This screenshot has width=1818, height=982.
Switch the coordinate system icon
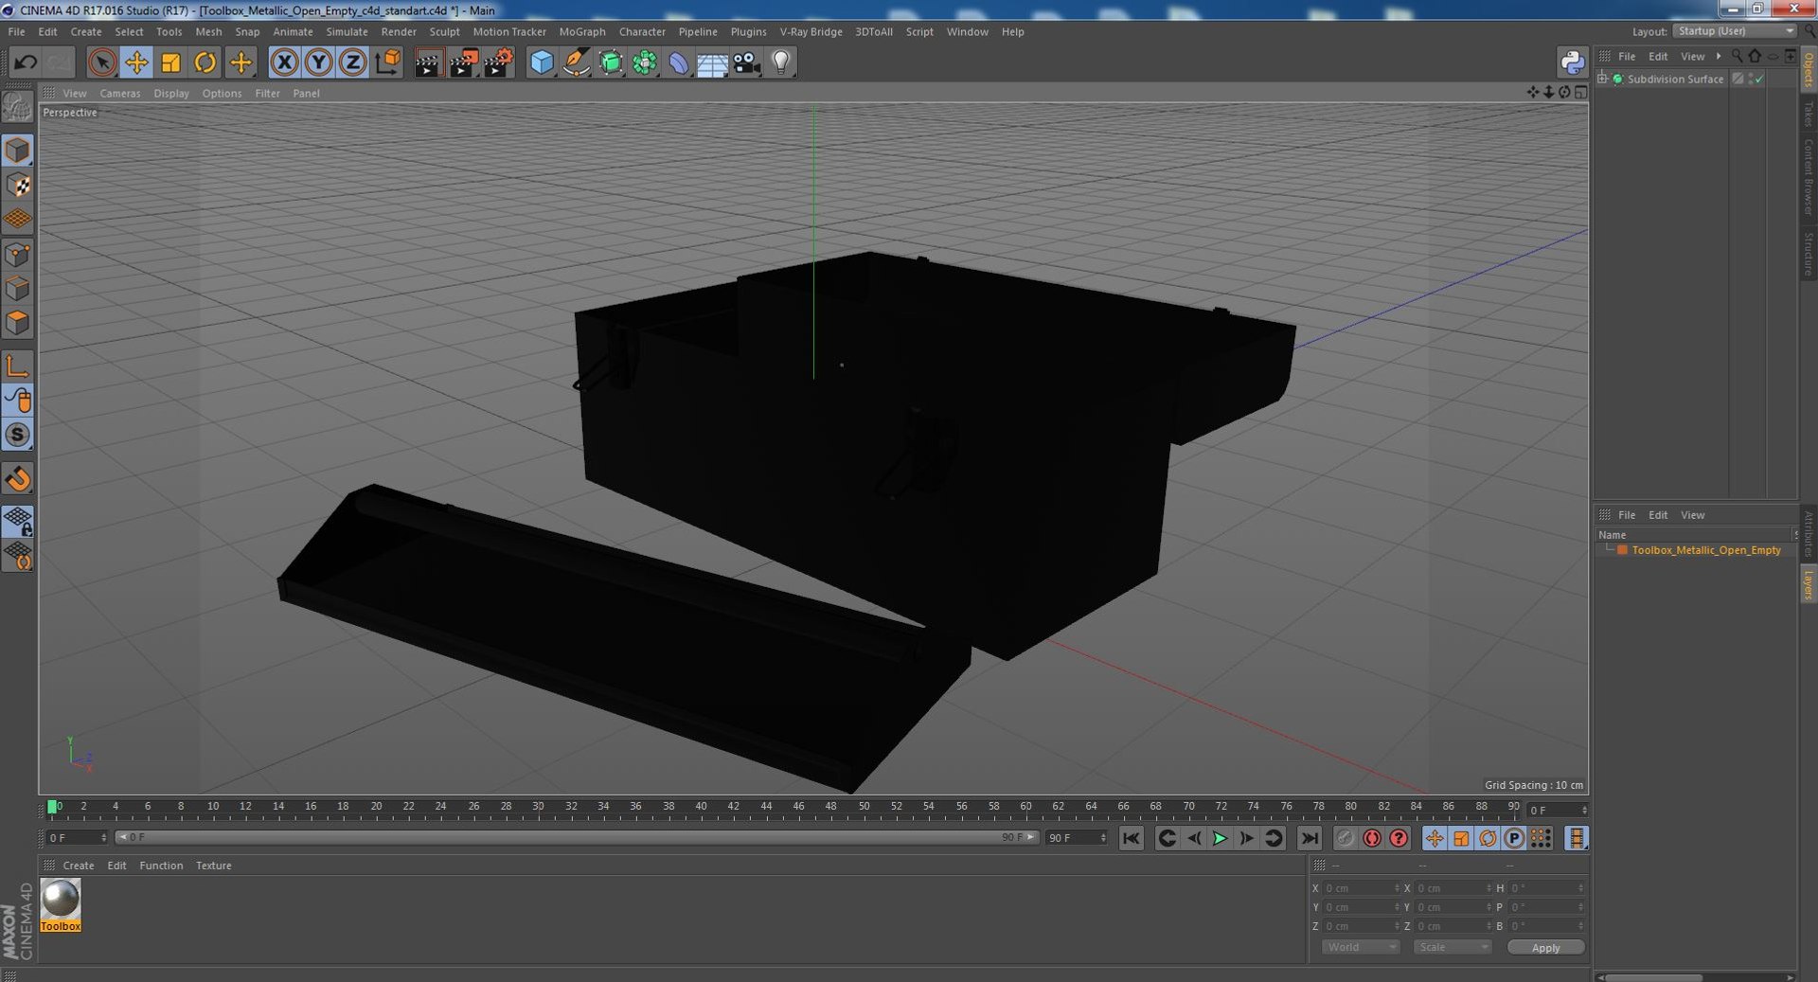click(x=387, y=62)
